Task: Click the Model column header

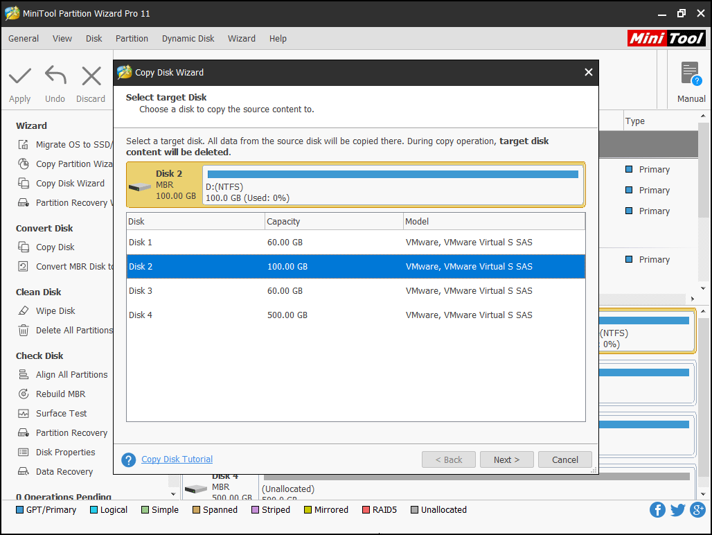Action: (495, 222)
